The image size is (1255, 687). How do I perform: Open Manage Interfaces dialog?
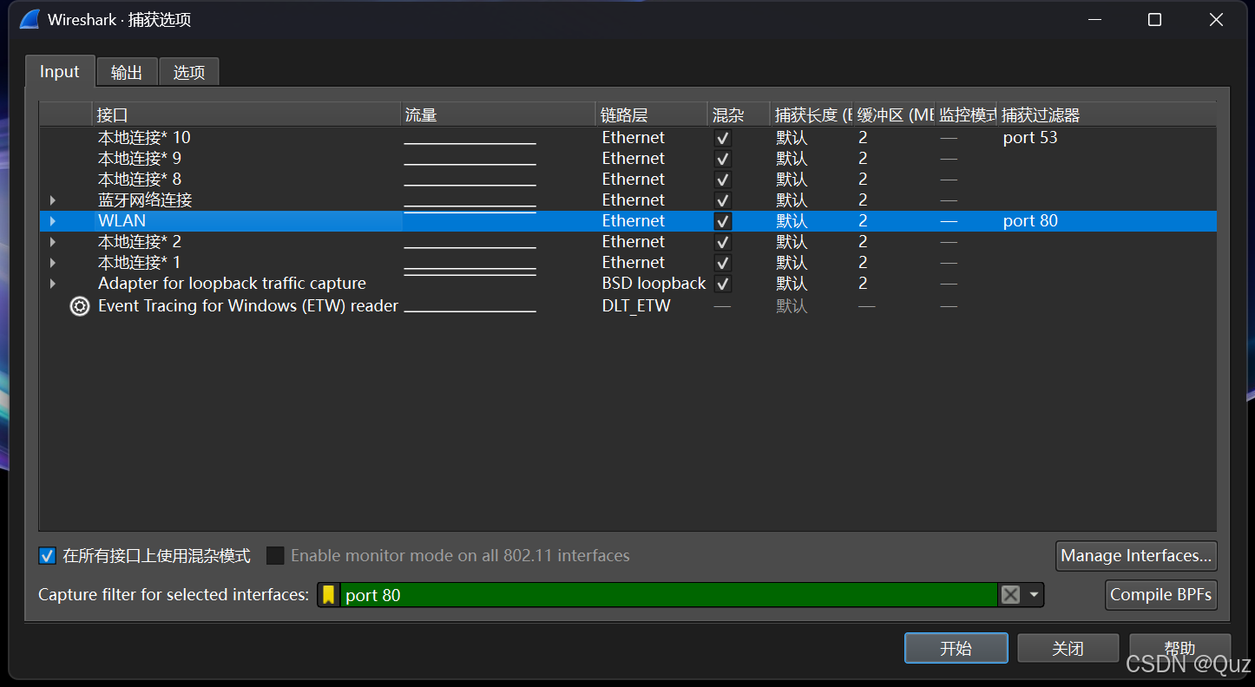point(1136,556)
